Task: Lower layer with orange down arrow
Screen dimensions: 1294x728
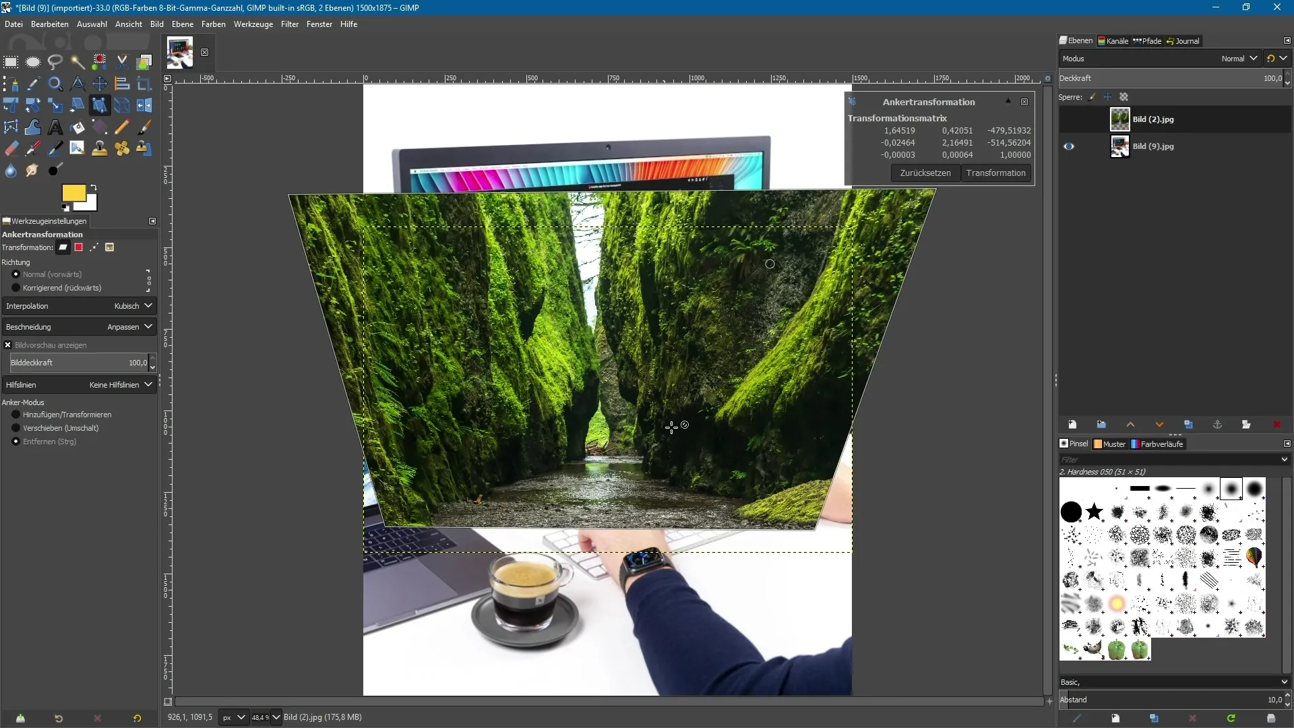Action: pyautogui.click(x=1159, y=425)
